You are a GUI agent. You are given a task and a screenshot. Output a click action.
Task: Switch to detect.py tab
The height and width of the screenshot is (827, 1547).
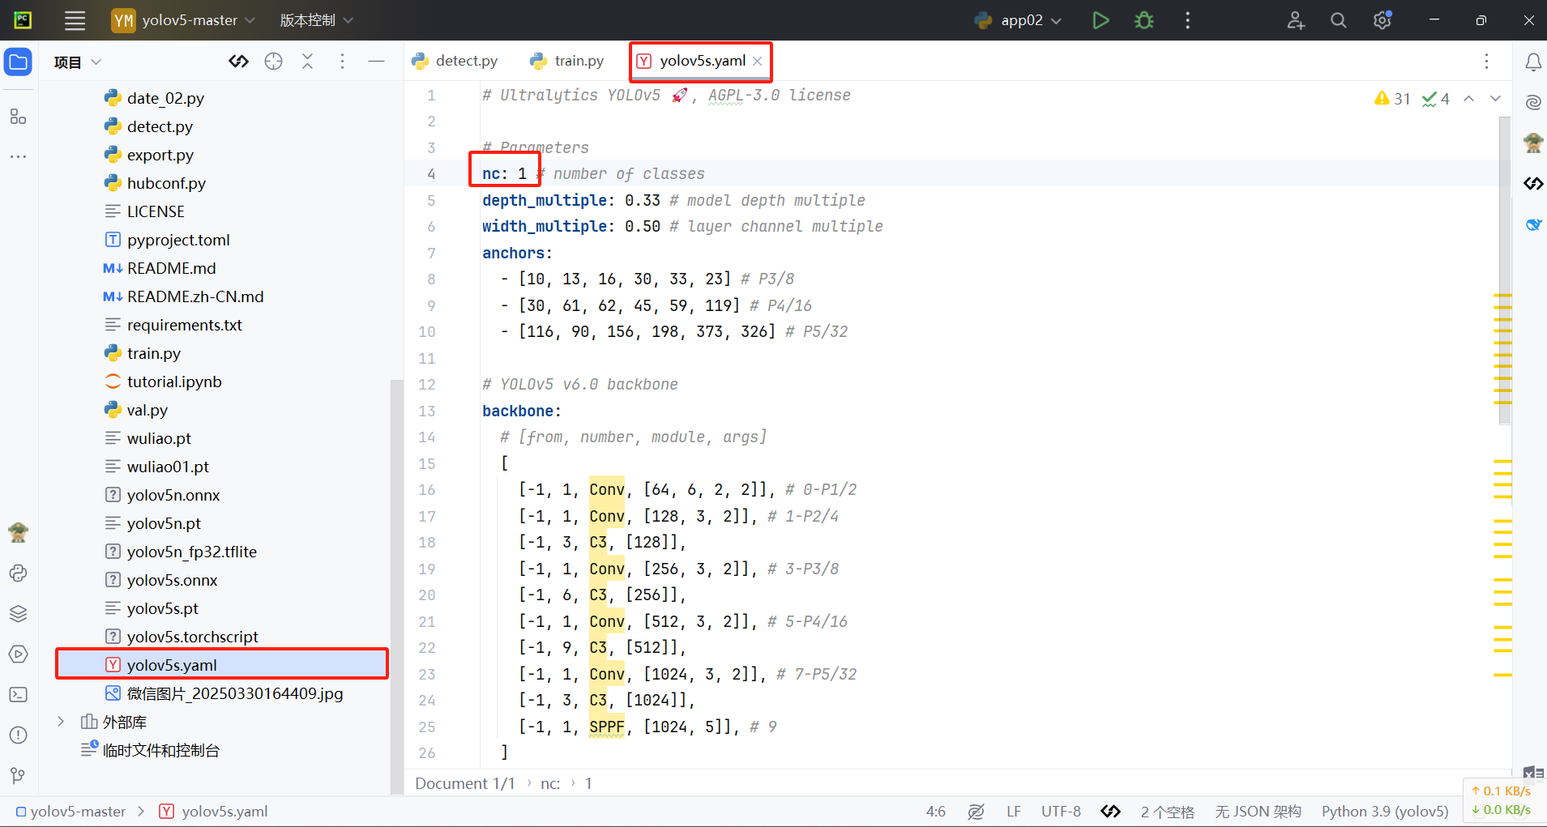coord(455,61)
